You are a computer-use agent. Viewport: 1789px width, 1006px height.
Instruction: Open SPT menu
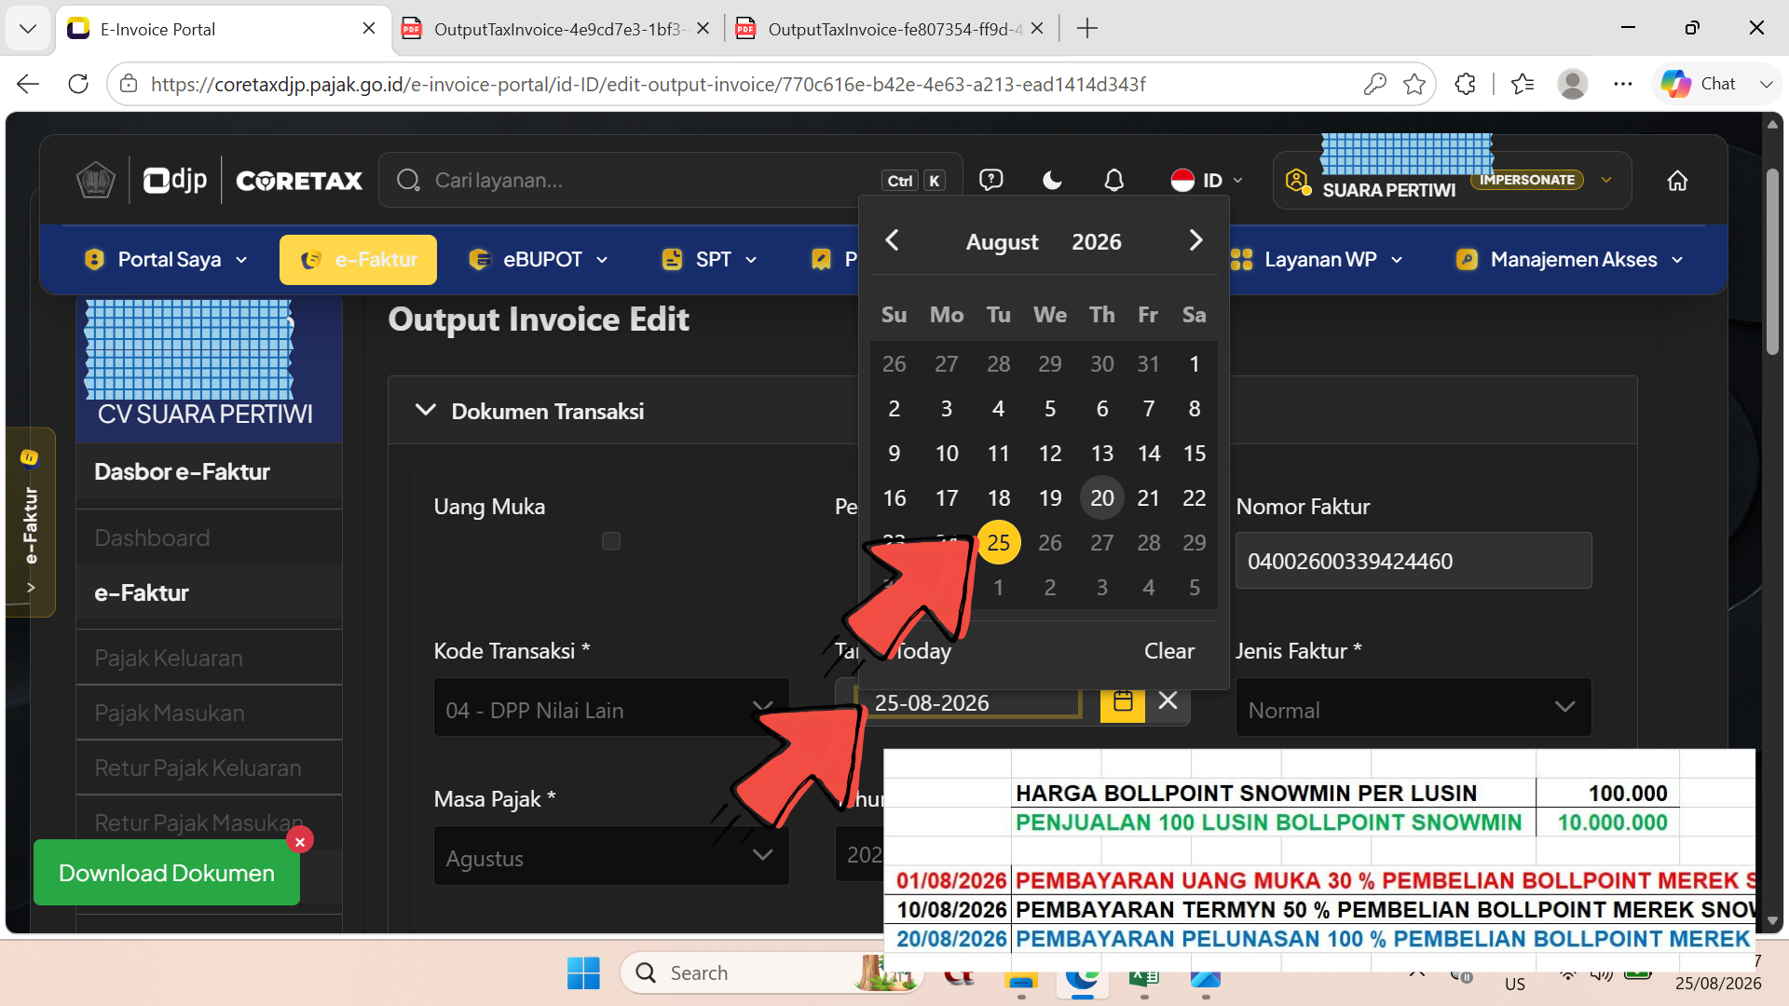coord(709,259)
